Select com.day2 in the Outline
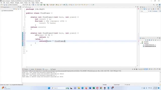 click(x=146, y=42)
